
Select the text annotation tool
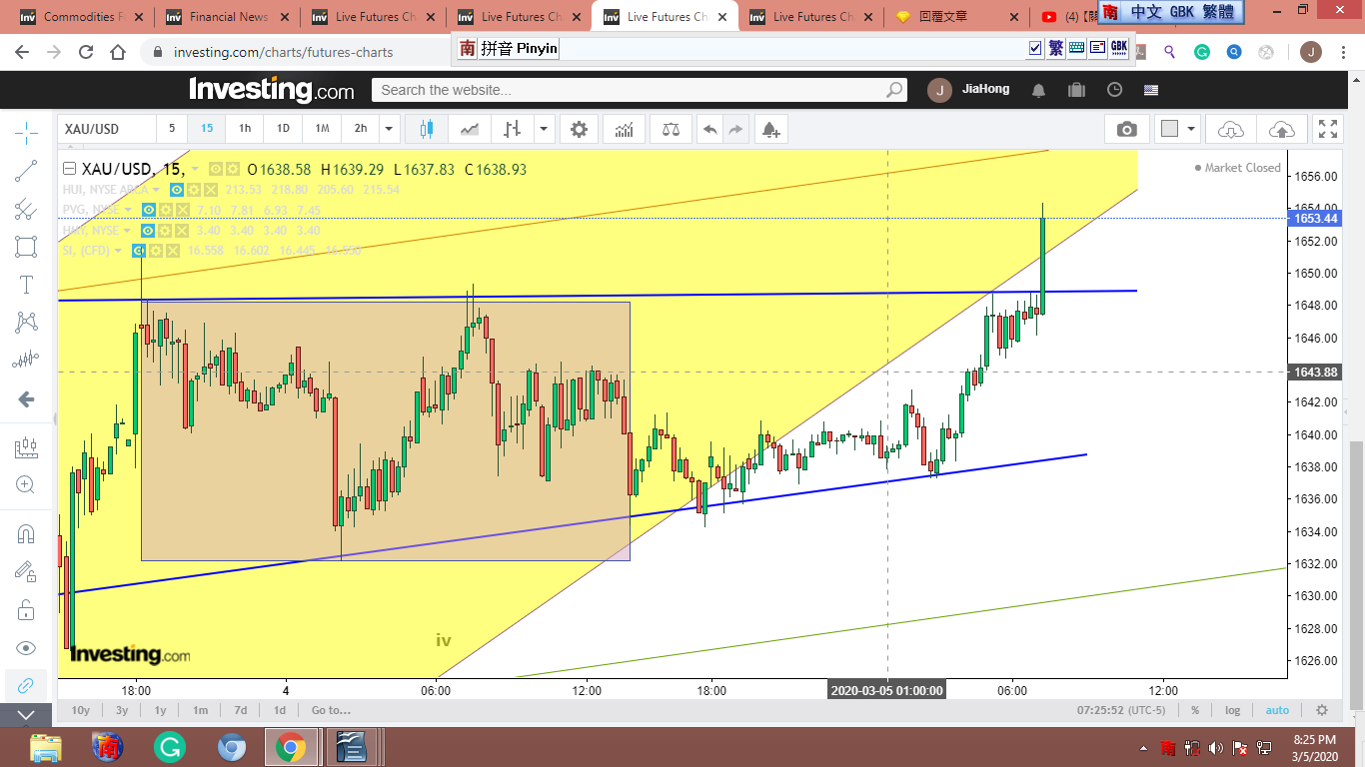(x=26, y=285)
